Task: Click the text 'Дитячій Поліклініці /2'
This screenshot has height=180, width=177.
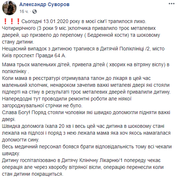Action: tap(125, 49)
